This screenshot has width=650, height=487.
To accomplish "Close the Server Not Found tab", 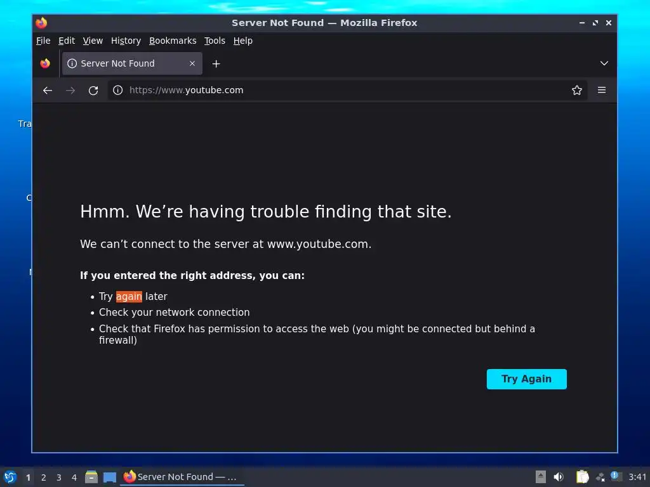I will click(192, 63).
